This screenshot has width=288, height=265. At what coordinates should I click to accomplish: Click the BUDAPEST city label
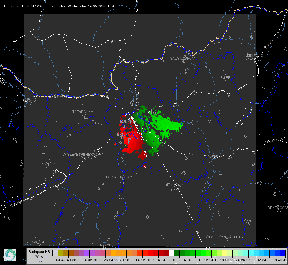pyautogui.click(x=129, y=122)
